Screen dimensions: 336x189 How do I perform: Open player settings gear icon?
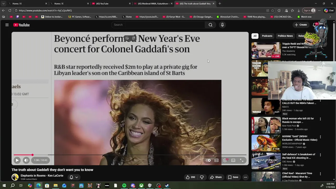tap(225, 160)
